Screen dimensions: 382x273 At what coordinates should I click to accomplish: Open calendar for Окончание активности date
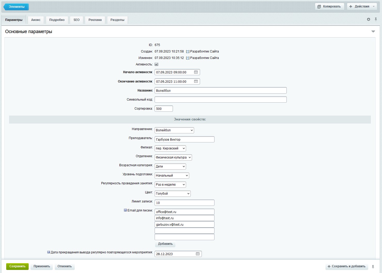click(x=196, y=81)
